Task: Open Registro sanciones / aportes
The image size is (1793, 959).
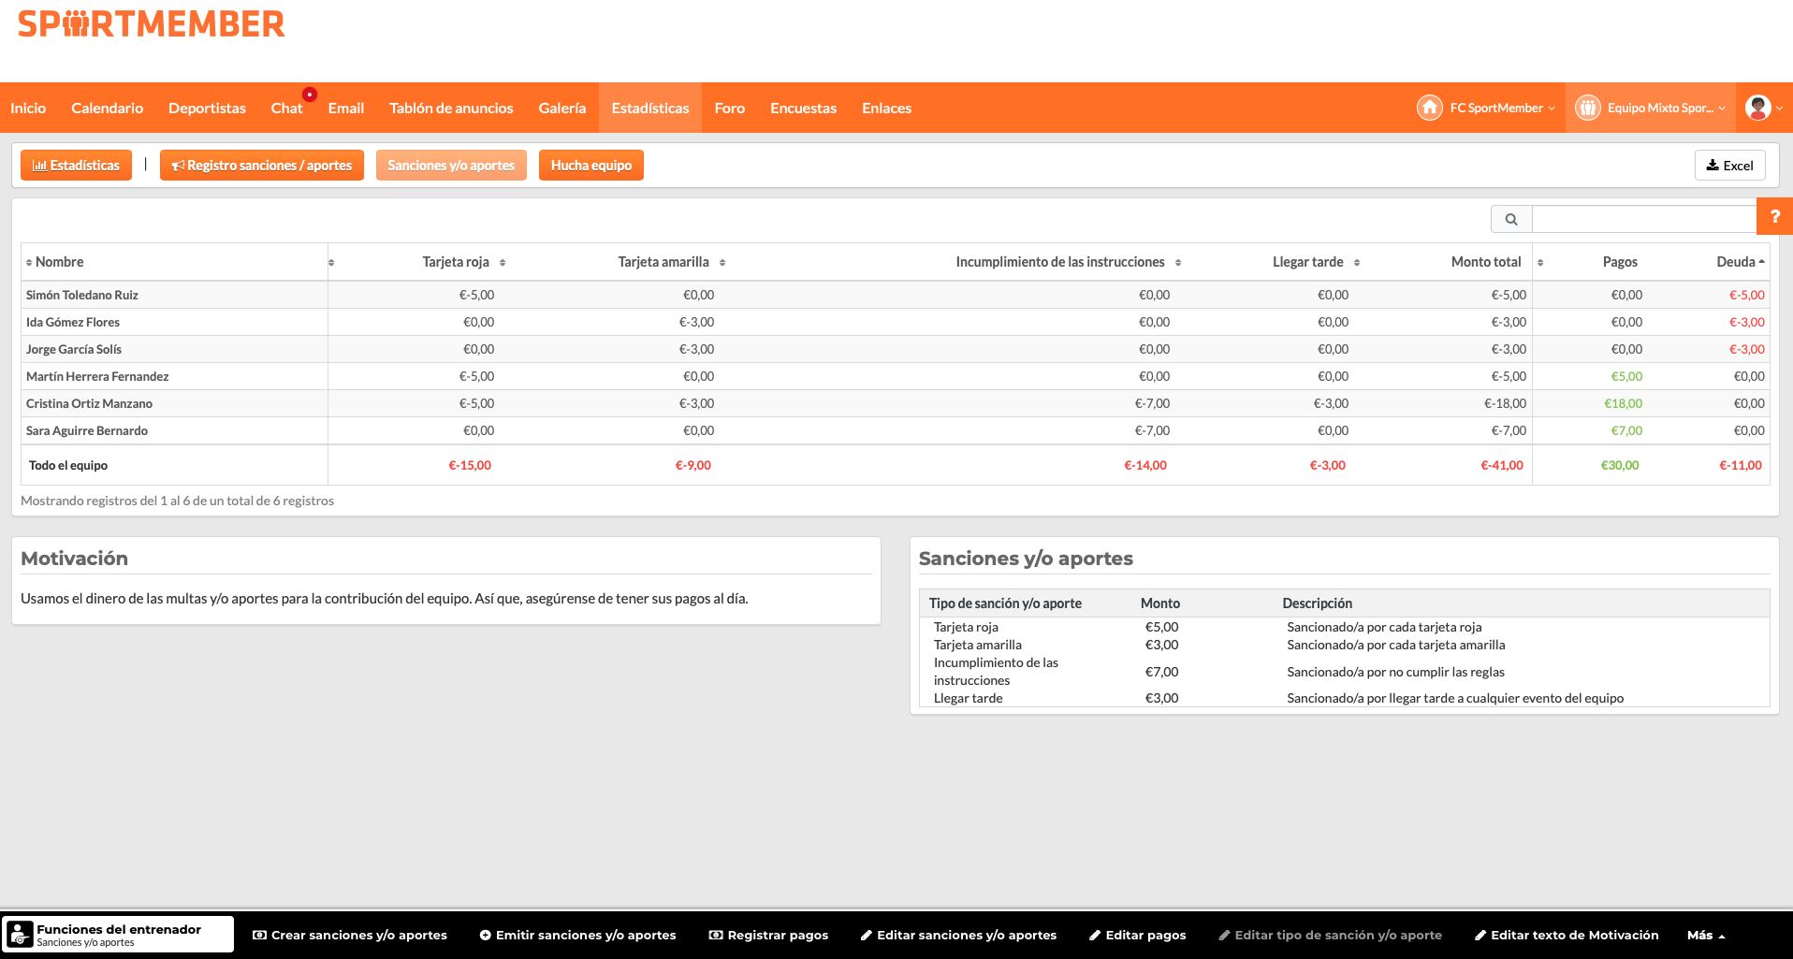Action: point(262,166)
